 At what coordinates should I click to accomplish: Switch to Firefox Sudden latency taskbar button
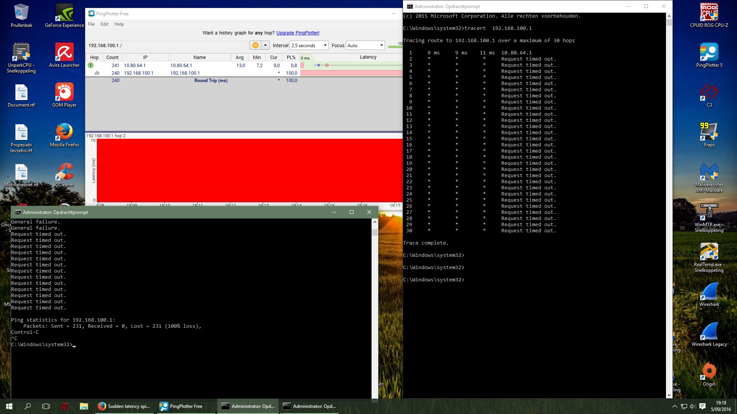click(x=124, y=406)
